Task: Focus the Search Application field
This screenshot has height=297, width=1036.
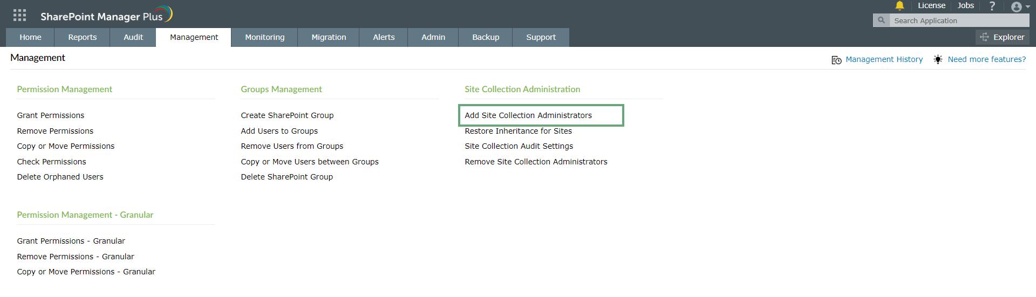Action: coord(959,20)
